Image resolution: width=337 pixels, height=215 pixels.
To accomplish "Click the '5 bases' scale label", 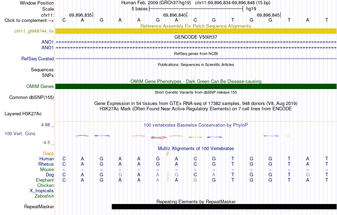I will (139, 9).
